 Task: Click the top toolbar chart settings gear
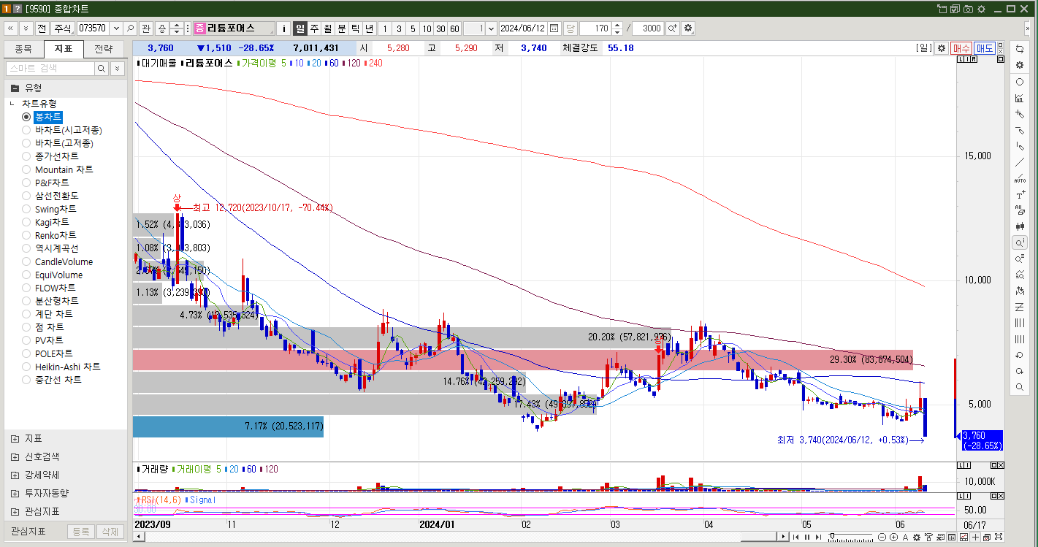[x=688, y=28]
